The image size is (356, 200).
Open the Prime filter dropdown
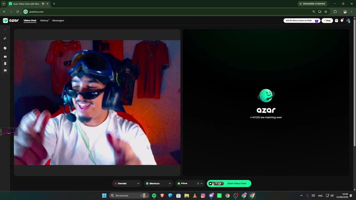(x=190, y=183)
